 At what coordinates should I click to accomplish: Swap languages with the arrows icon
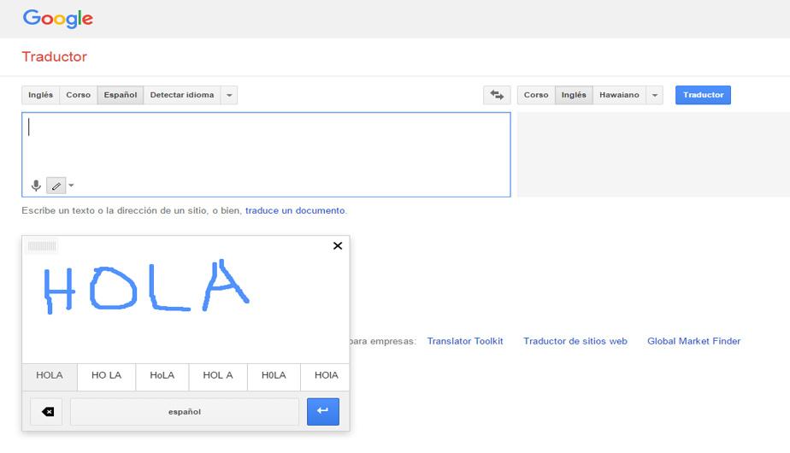click(x=497, y=95)
